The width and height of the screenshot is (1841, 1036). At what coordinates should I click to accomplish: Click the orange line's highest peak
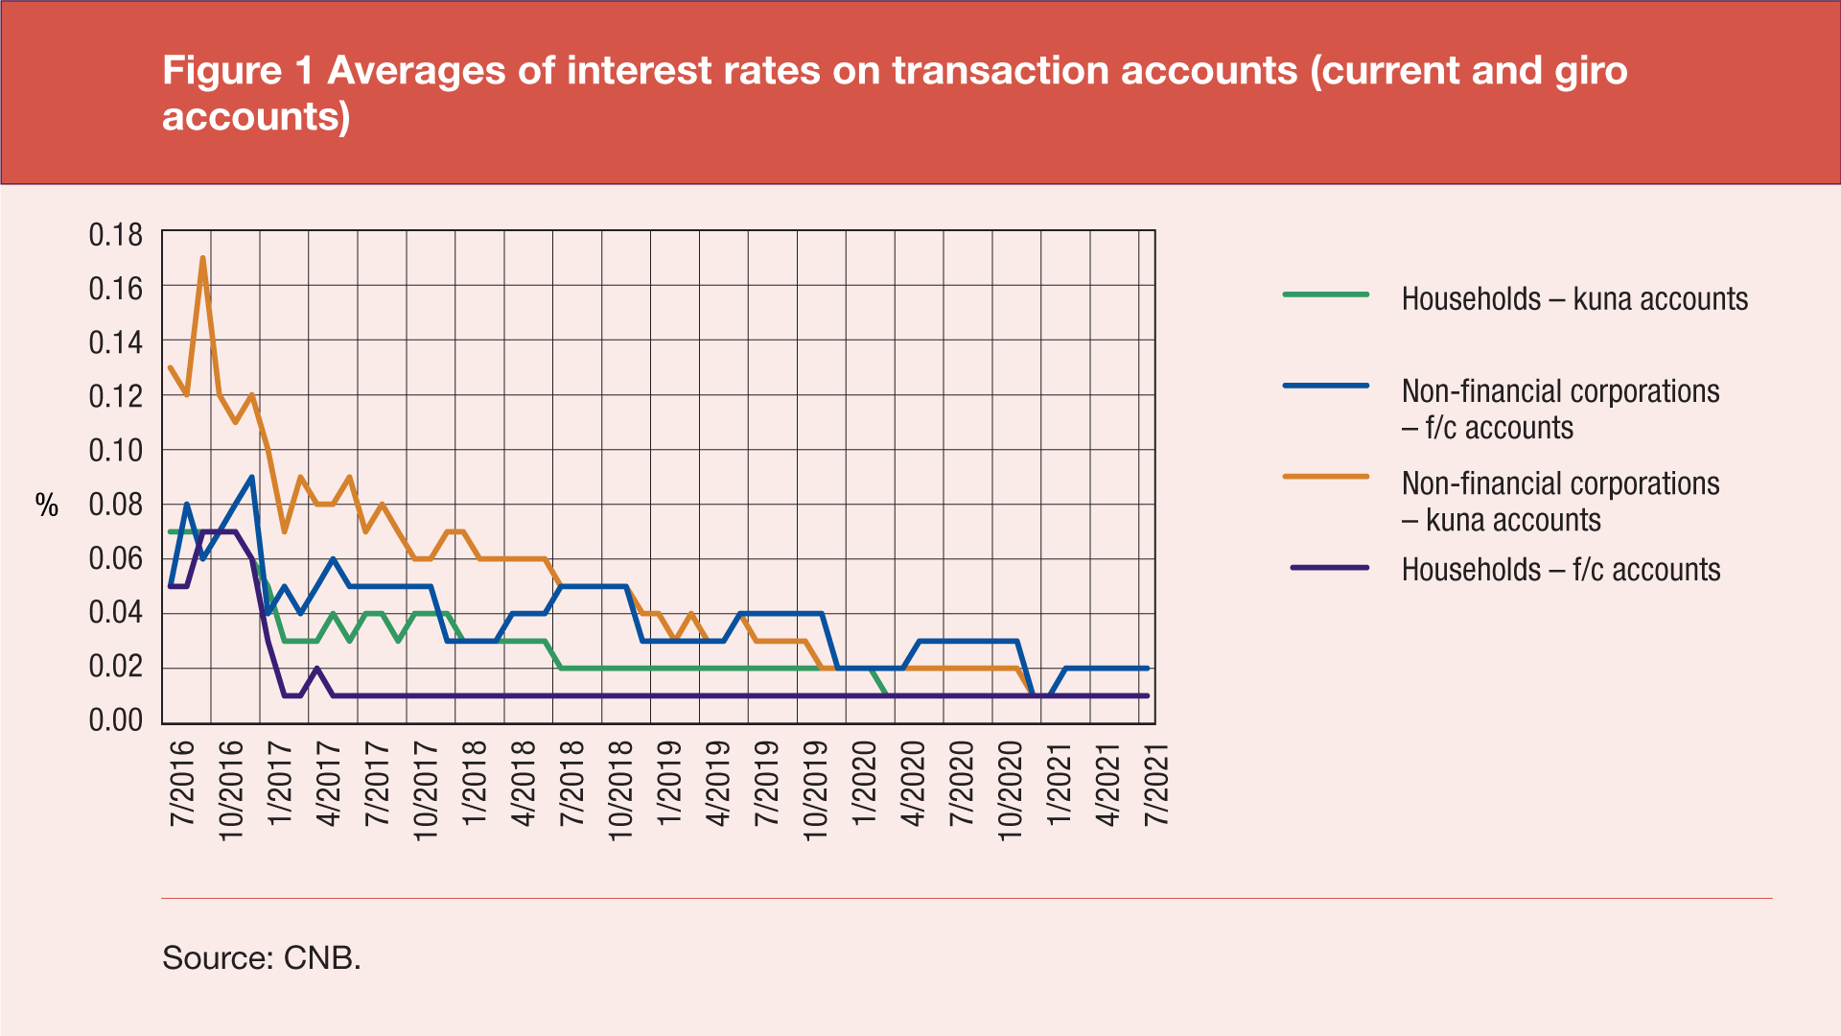202,258
